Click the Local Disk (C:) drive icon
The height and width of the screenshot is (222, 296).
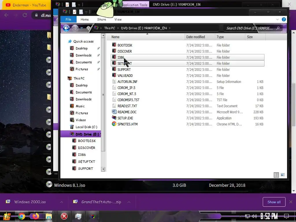click(72, 127)
